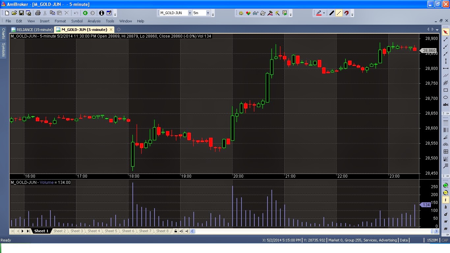
Task: Open the pencil color dropdown arrow
Action: [x=323, y=13]
